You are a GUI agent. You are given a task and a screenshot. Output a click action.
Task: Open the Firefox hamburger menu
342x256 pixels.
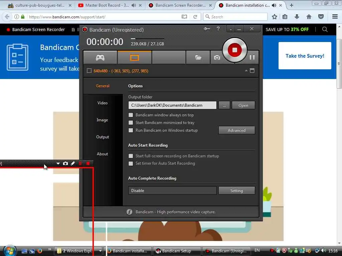[335, 17]
